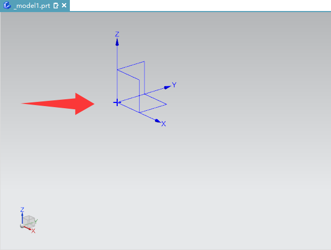Select the datum CSYS Z axis arrow

(x=117, y=42)
